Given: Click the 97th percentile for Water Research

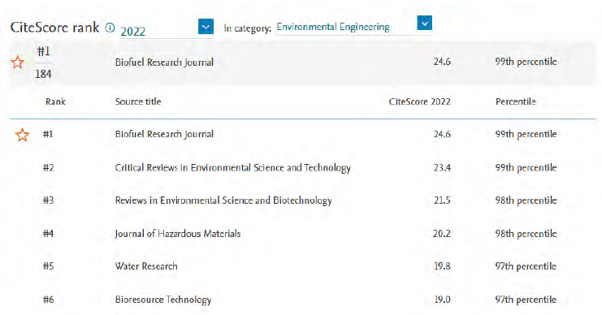Looking at the screenshot, I should pos(526,266).
